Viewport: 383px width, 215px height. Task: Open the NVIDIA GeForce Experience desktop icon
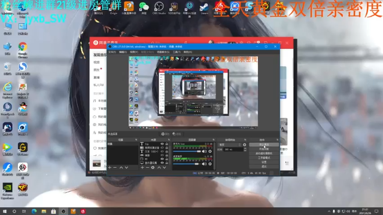click(x=8, y=191)
